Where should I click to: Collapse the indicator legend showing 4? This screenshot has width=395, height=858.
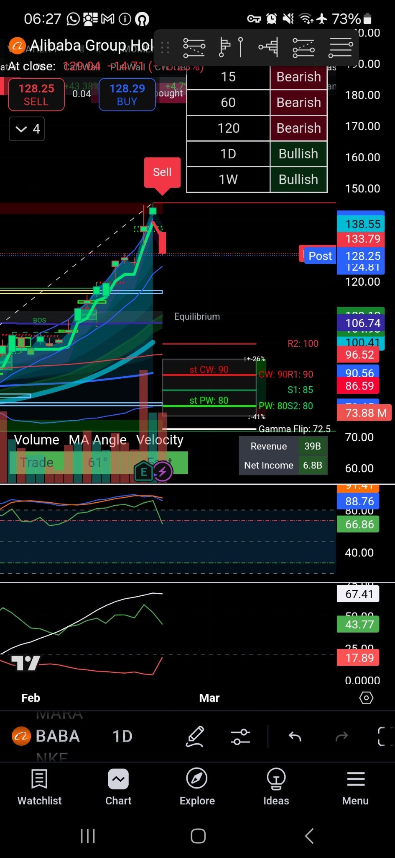27,129
